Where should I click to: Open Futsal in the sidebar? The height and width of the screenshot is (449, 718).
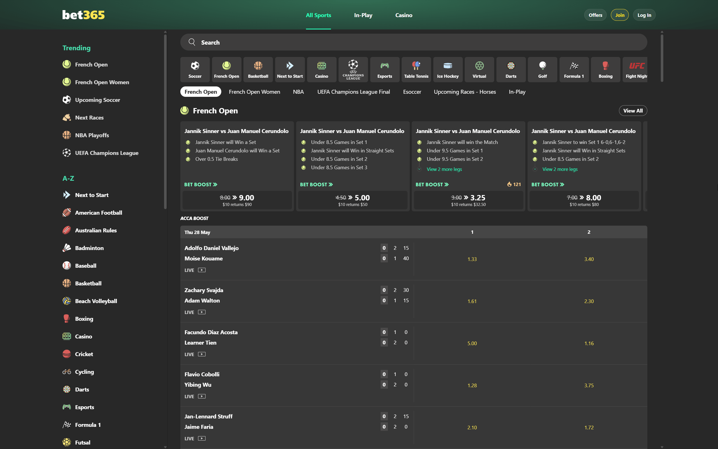(77, 442)
